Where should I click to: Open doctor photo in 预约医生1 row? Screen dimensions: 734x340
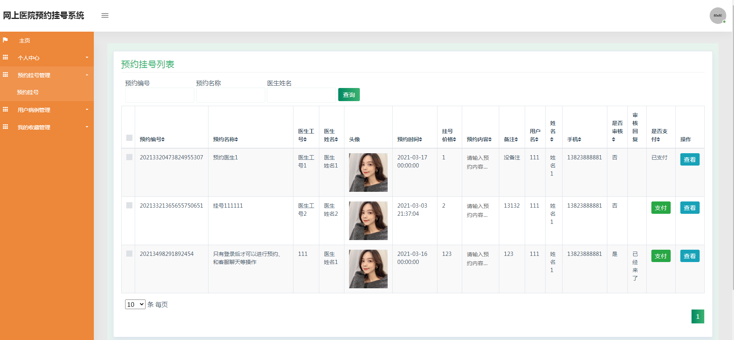pyautogui.click(x=368, y=173)
